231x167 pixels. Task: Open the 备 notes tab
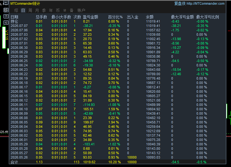[x=72, y=10]
